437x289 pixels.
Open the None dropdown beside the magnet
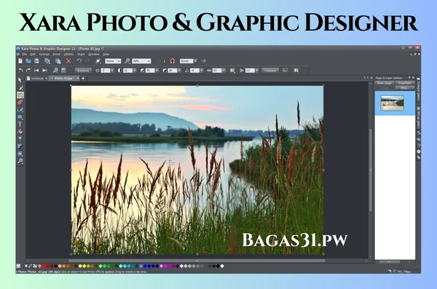[x=196, y=60]
